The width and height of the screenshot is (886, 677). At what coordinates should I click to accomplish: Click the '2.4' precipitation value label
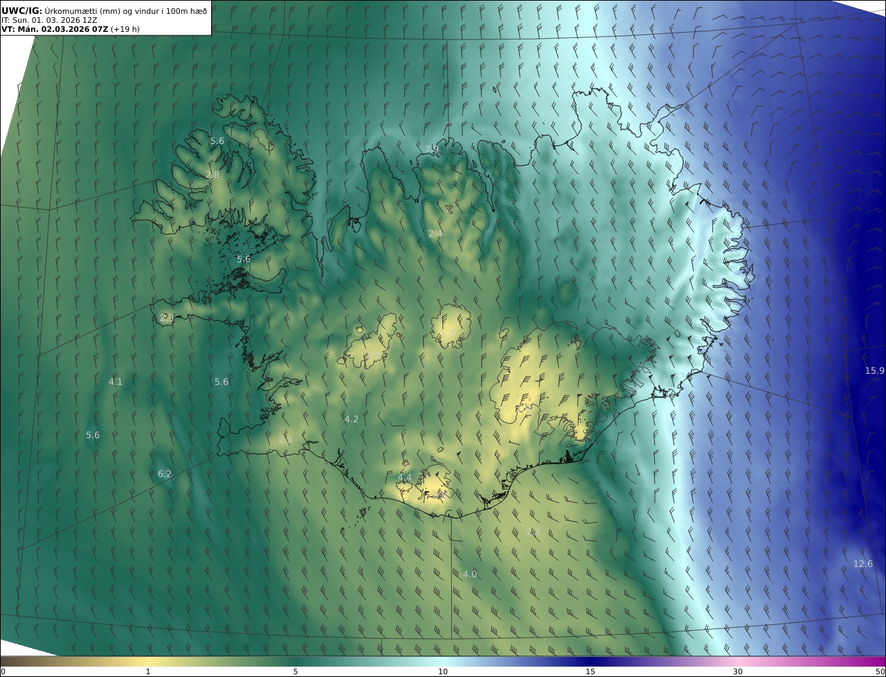pos(435,235)
